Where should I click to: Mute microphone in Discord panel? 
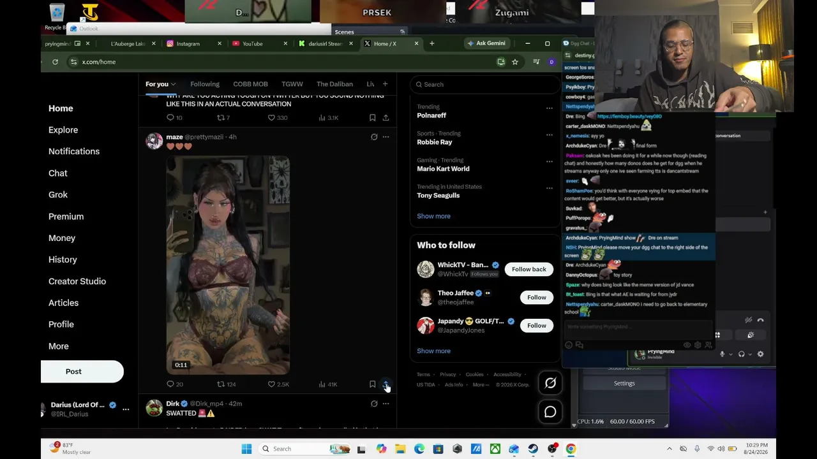coord(723,354)
